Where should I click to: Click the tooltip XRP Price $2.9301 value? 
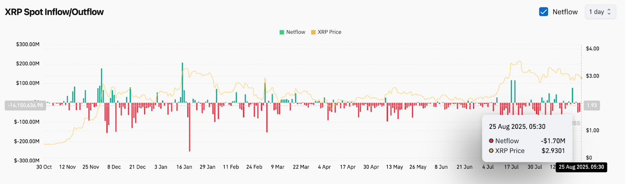click(x=553, y=151)
